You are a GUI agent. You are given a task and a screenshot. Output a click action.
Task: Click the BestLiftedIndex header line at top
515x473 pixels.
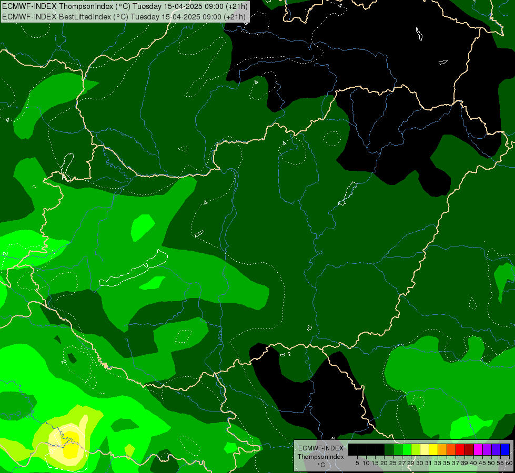pos(124,16)
